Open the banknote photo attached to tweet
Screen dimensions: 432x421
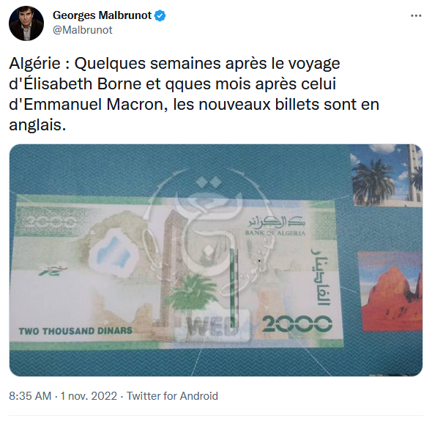216,260
